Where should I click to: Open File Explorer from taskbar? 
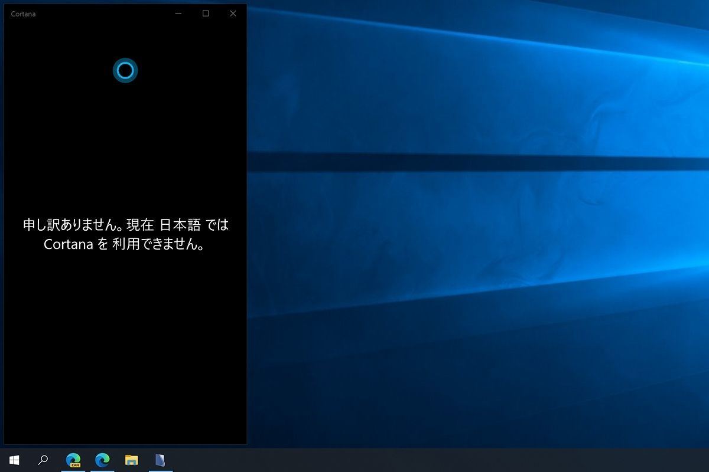point(131,460)
